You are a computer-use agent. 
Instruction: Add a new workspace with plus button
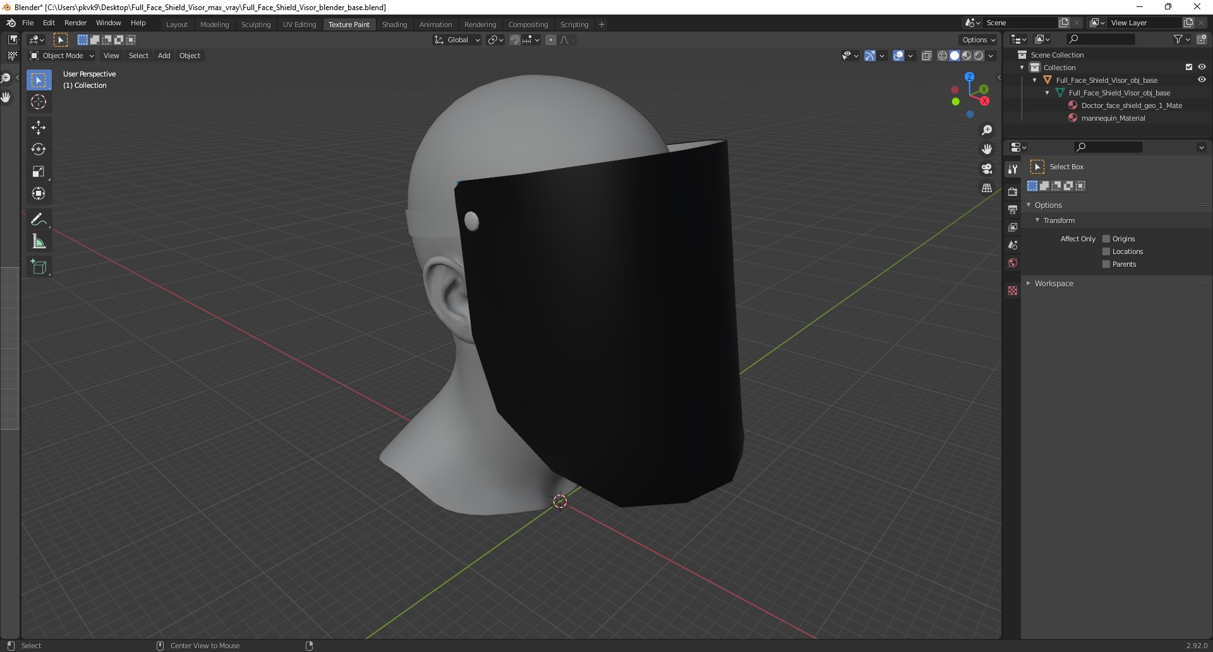click(601, 25)
